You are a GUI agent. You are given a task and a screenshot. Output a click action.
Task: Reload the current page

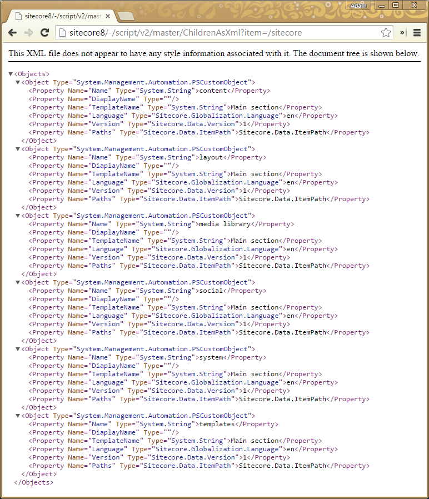[45, 33]
